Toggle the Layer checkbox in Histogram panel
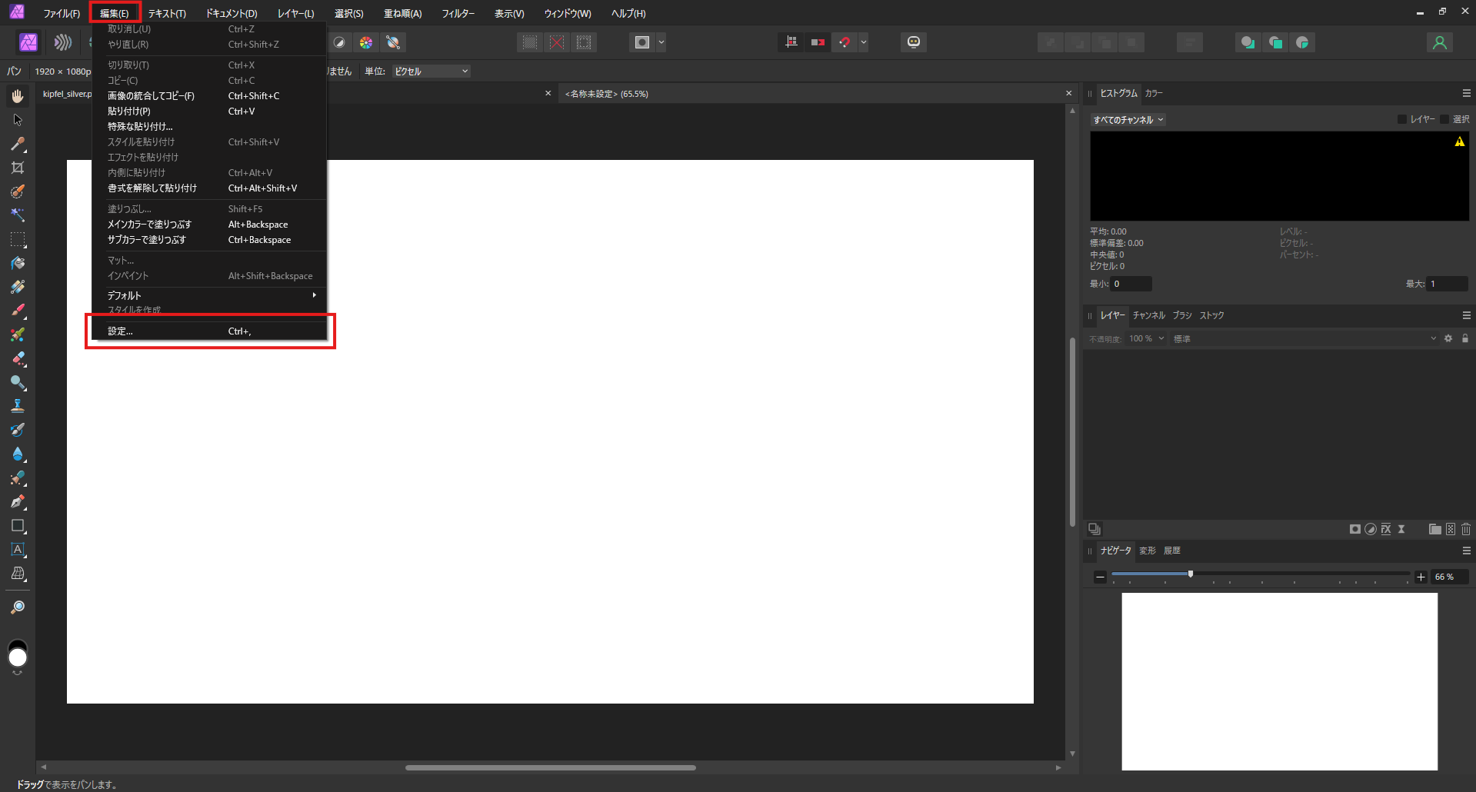 coord(1402,119)
